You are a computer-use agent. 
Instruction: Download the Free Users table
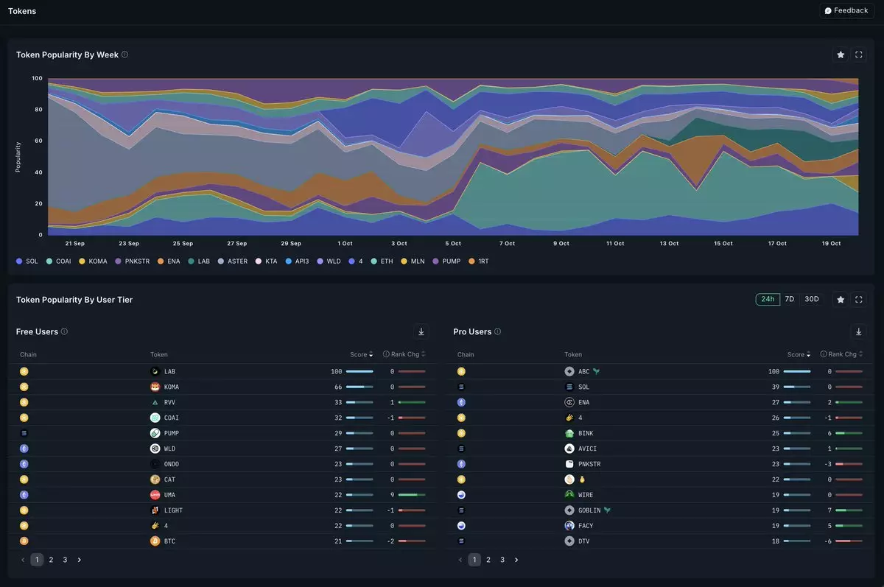pos(421,331)
